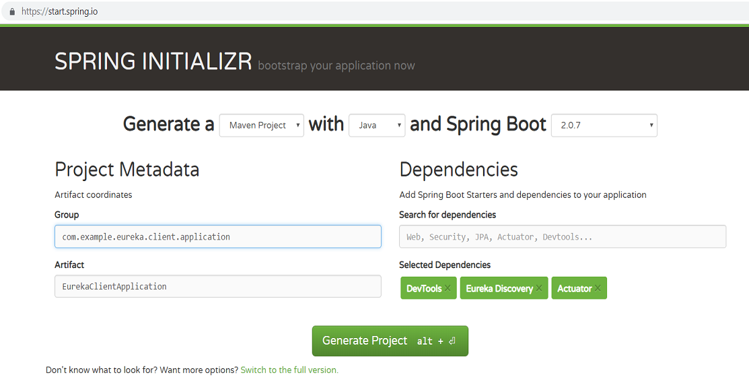Click the Dependencies heading
749x379 pixels.
pos(458,170)
